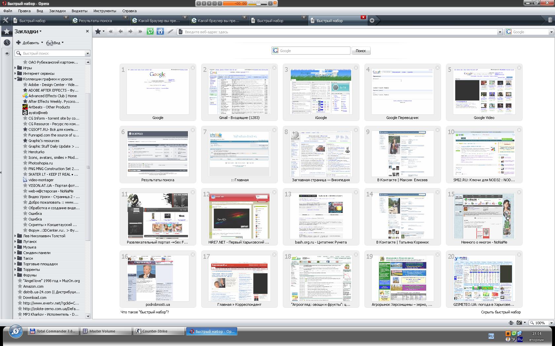Click the blue Home button
The height and width of the screenshot is (346, 555).
click(x=160, y=31)
